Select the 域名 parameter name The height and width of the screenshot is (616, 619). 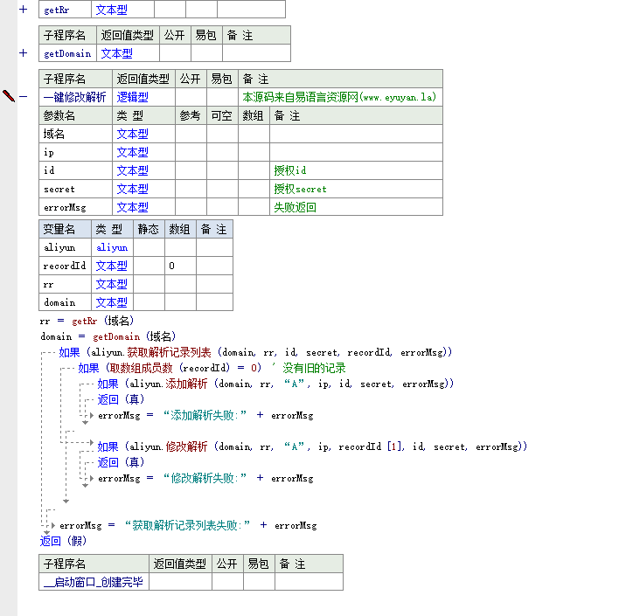coord(75,134)
